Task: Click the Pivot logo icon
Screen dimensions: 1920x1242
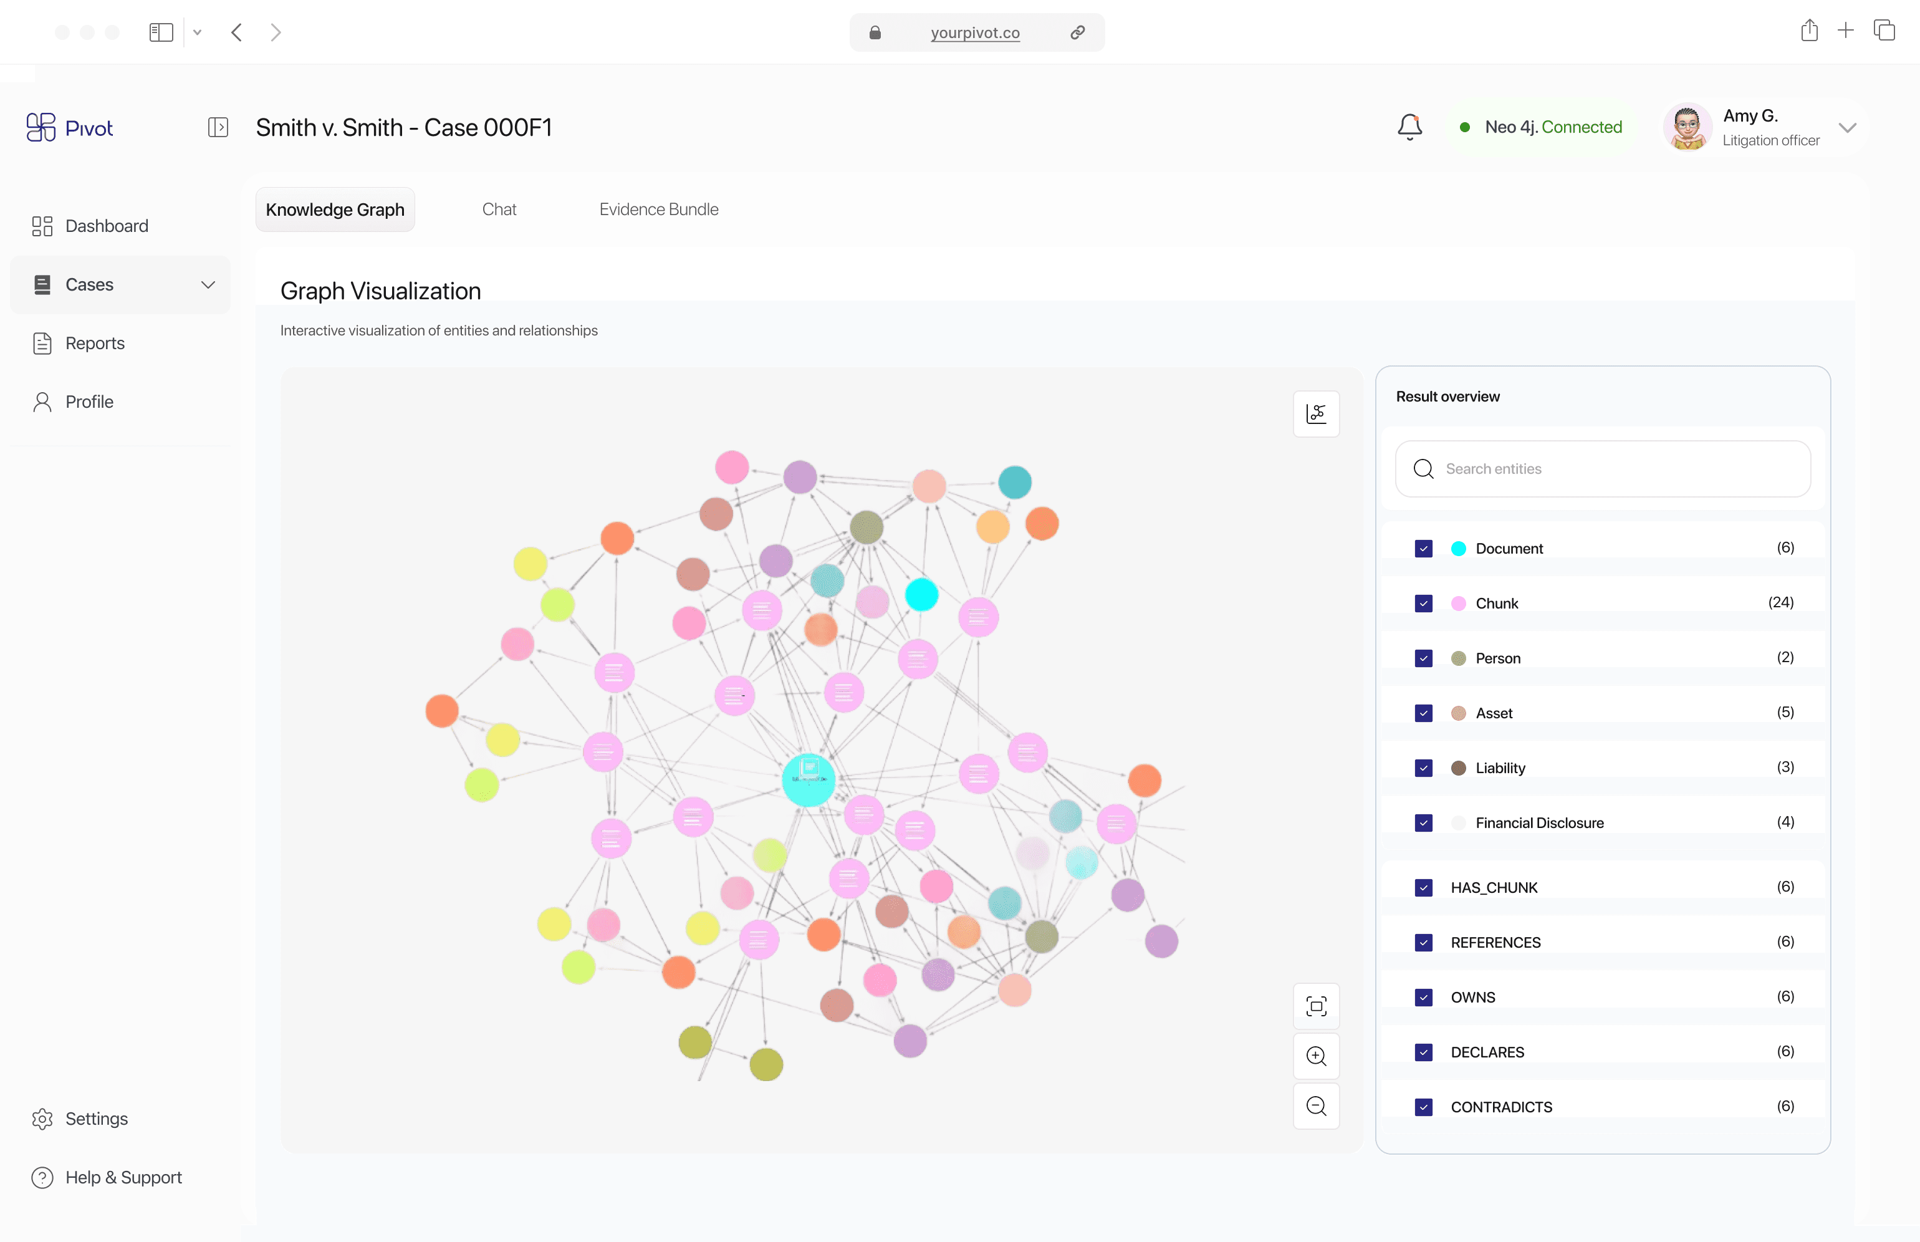Action: point(41,127)
